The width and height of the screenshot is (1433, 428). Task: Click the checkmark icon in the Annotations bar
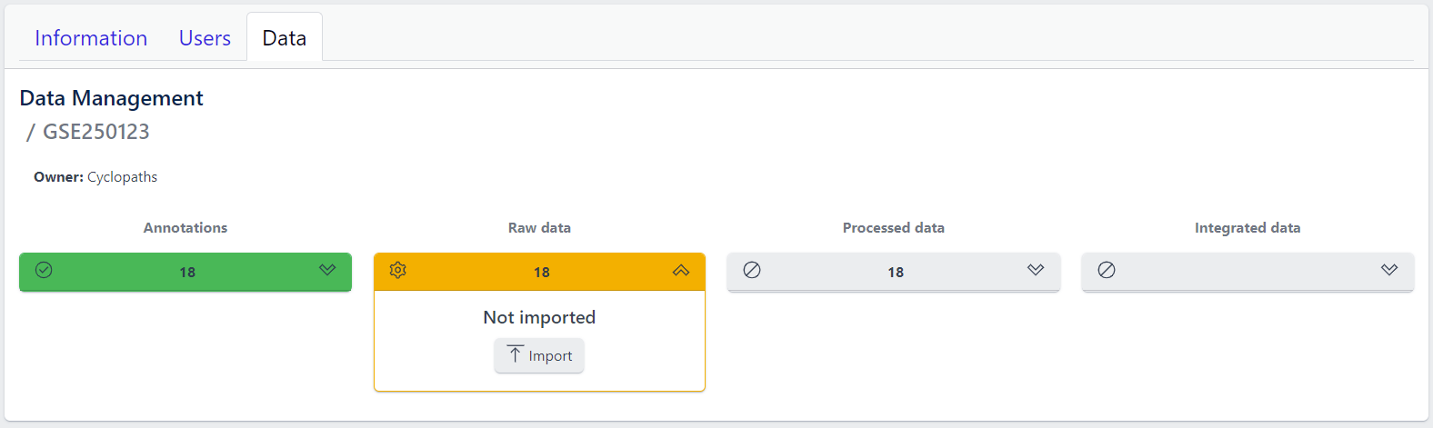point(44,270)
